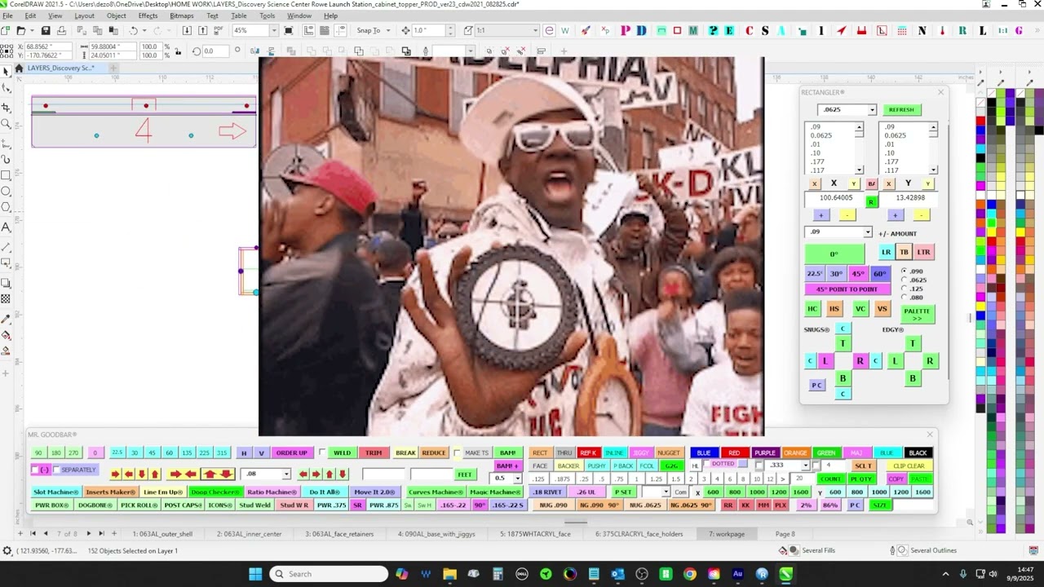
Task: Open the .333 dropdown in Mr. Goodbar
Action: (x=806, y=466)
